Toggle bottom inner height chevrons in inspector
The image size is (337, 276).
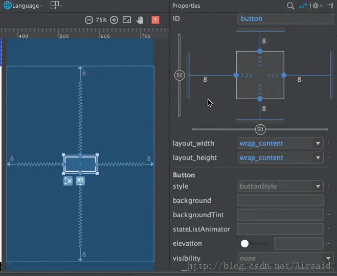260,90
